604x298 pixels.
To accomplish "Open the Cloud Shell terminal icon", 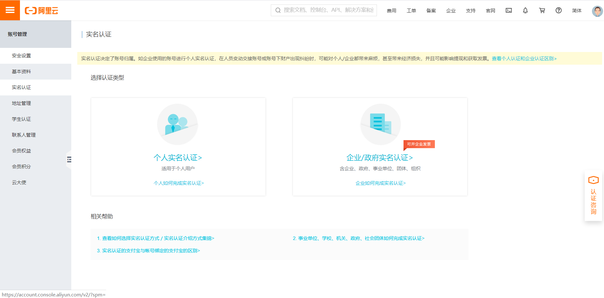I will pos(509,10).
